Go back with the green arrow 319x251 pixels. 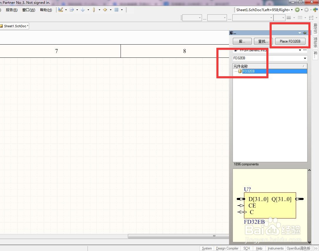pos(297,10)
